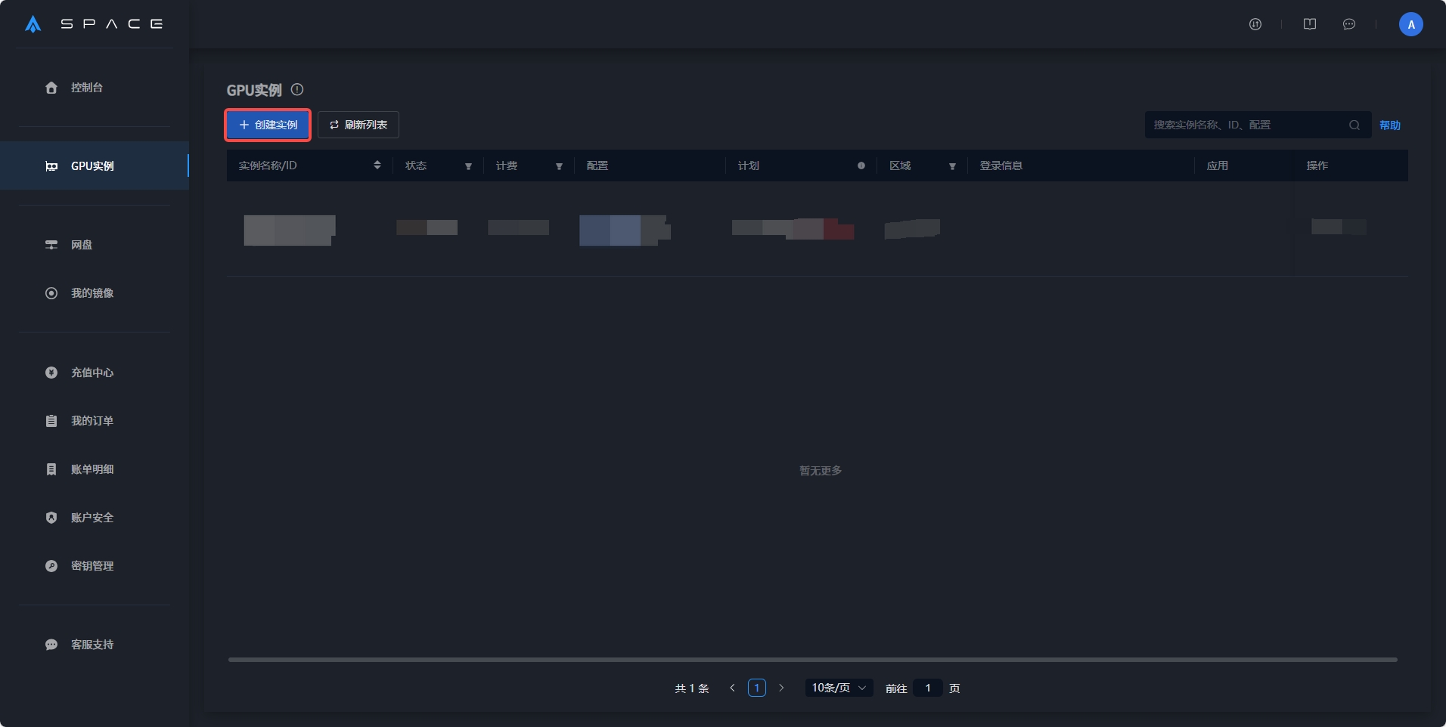Sort by 实例名称/ID column arrows
The height and width of the screenshot is (727, 1446).
click(x=377, y=166)
